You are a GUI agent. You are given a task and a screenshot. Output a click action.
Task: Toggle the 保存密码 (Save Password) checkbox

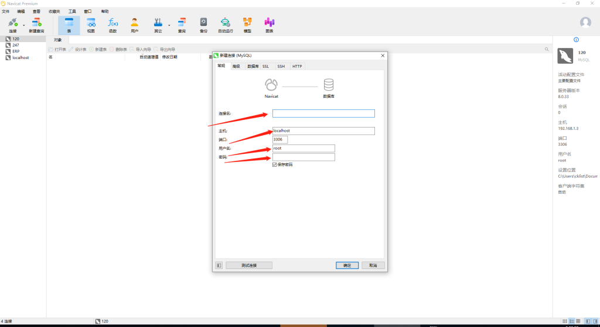(274, 164)
